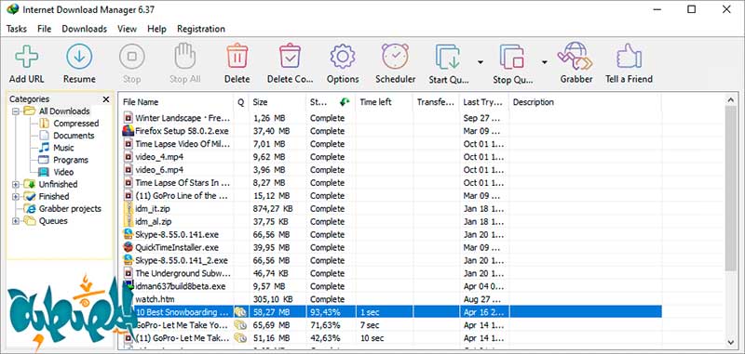Open the Help menu
Screen dimensions: 745x354
tap(156, 29)
